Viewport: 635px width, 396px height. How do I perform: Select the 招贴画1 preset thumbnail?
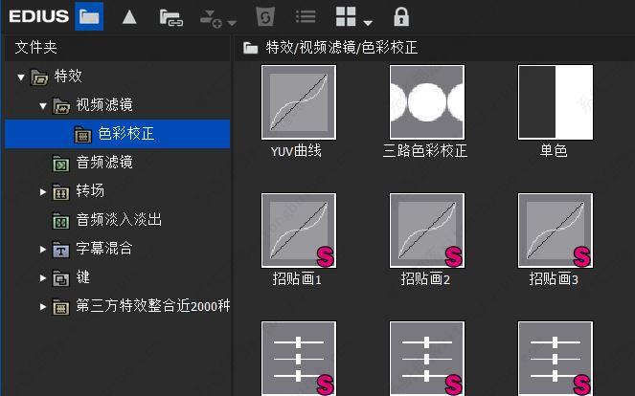[x=299, y=231]
